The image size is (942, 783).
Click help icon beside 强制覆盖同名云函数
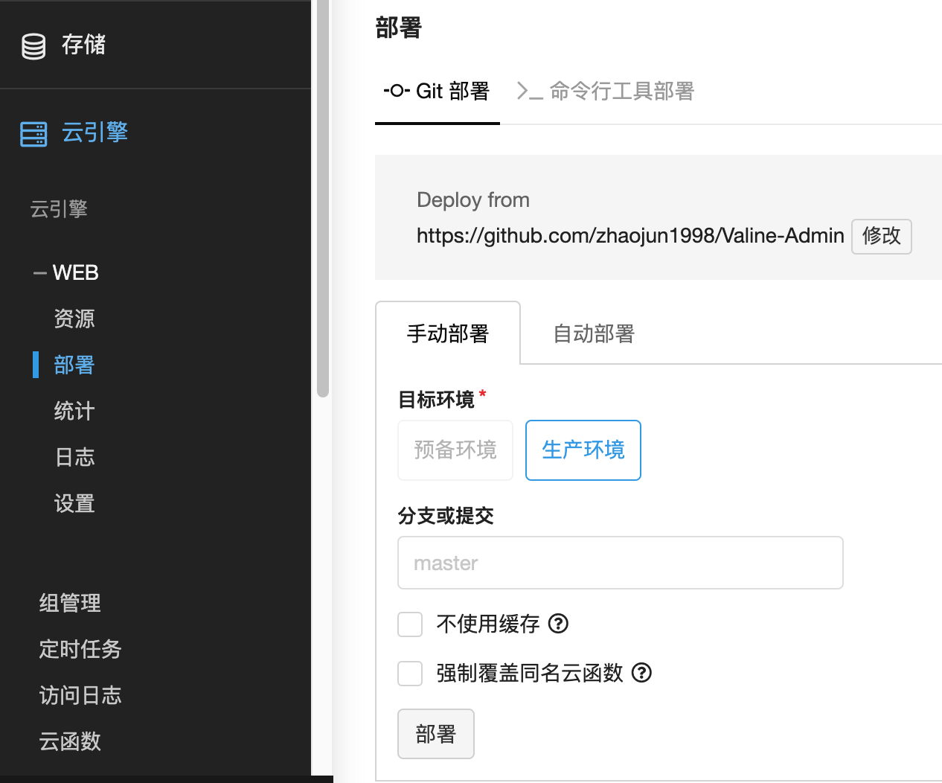[641, 673]
